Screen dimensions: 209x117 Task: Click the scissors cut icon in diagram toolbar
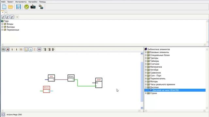click(x=30, y=49)
